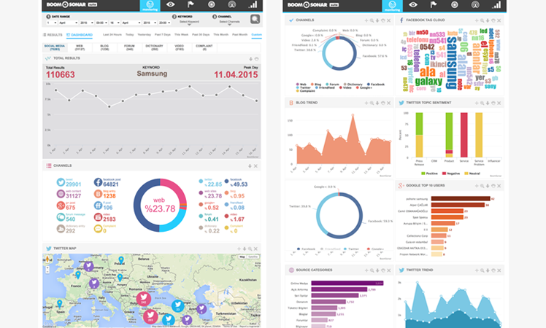The image size is (546, 328).
Task: Click the magnifier icon on Twitter Map panel
Action: tap(250, 249)
